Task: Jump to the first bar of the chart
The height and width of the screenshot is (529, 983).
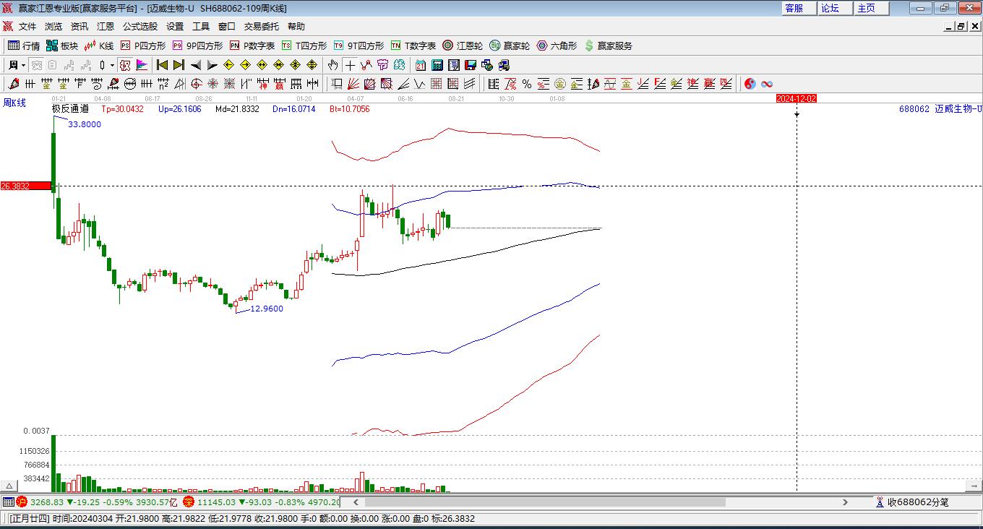Action: (163, 65)
